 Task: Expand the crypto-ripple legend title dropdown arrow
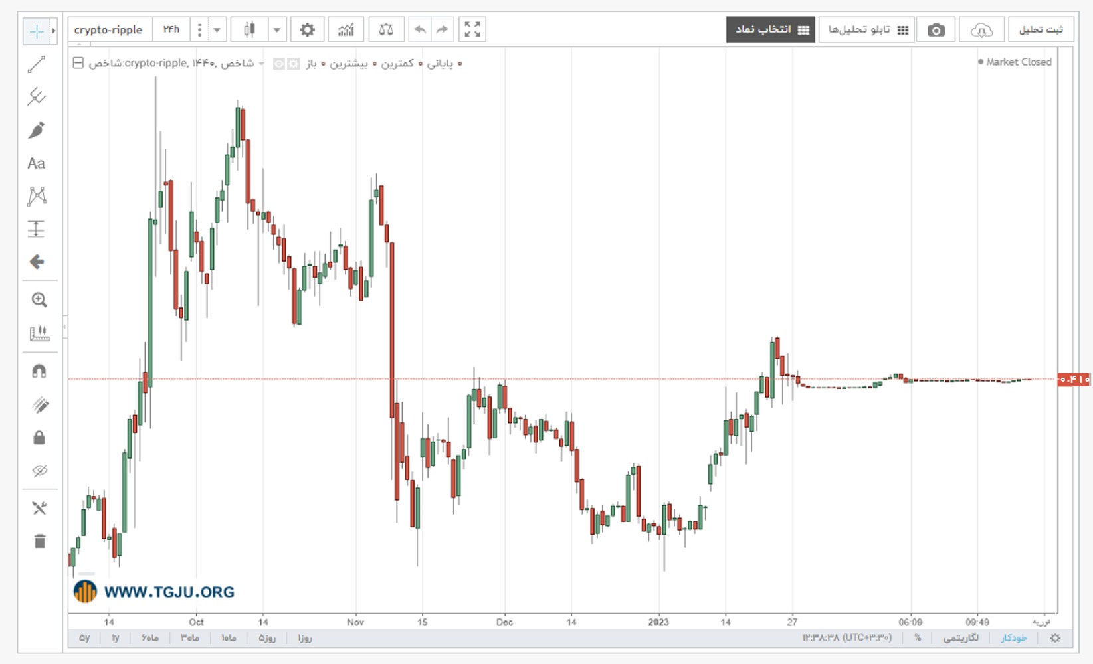click(261, 64)
